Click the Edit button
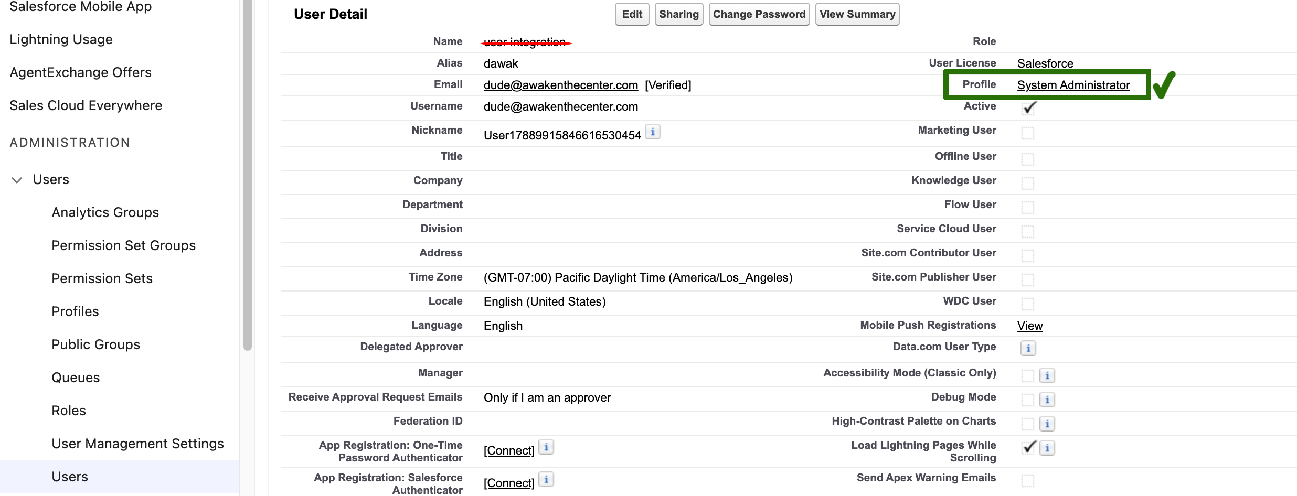Viewport: 1297px width, 496px height. click(x=632, y=14)
